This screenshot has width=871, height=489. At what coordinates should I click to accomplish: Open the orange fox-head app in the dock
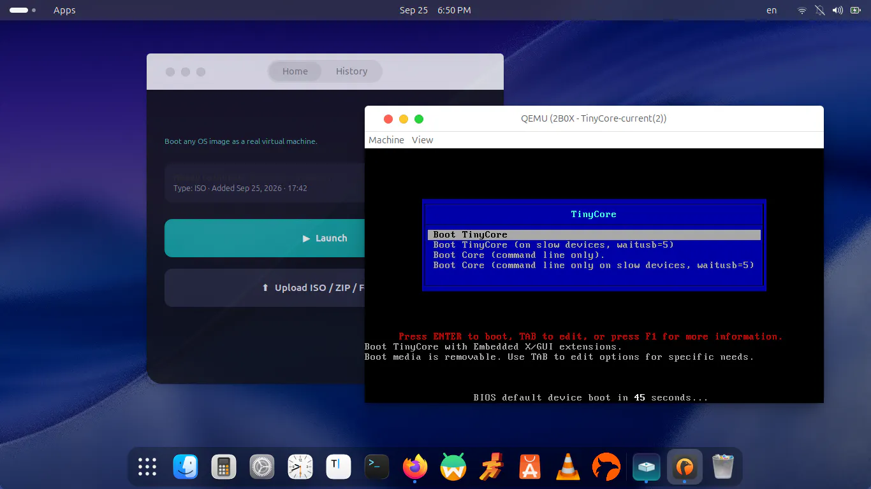click(606, 467)
